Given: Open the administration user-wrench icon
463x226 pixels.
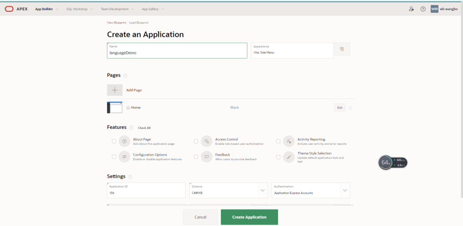Looking at the screenshot, I should 411,9.
